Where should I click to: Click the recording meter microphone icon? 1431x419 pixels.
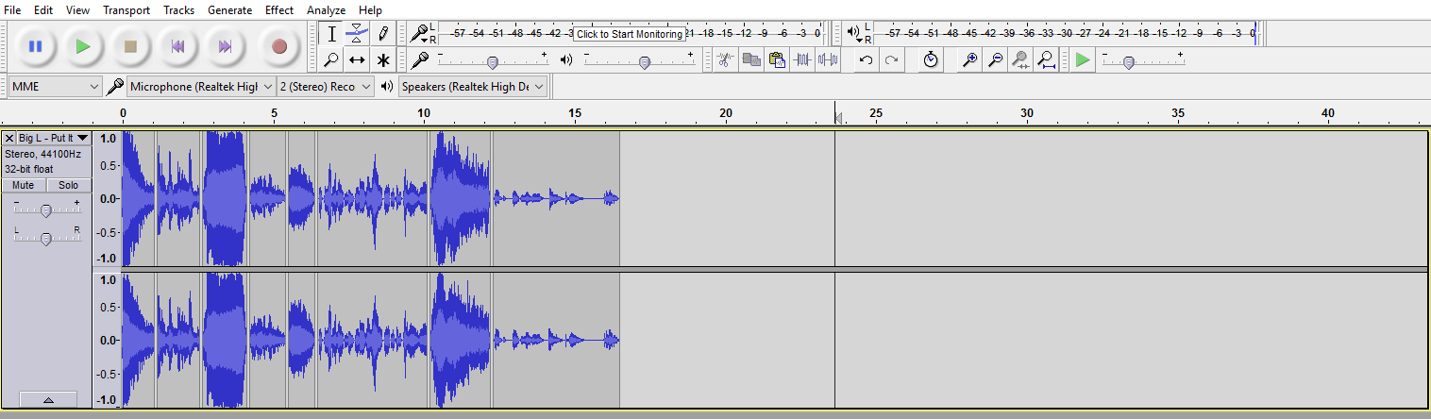[x=417, y=34]
